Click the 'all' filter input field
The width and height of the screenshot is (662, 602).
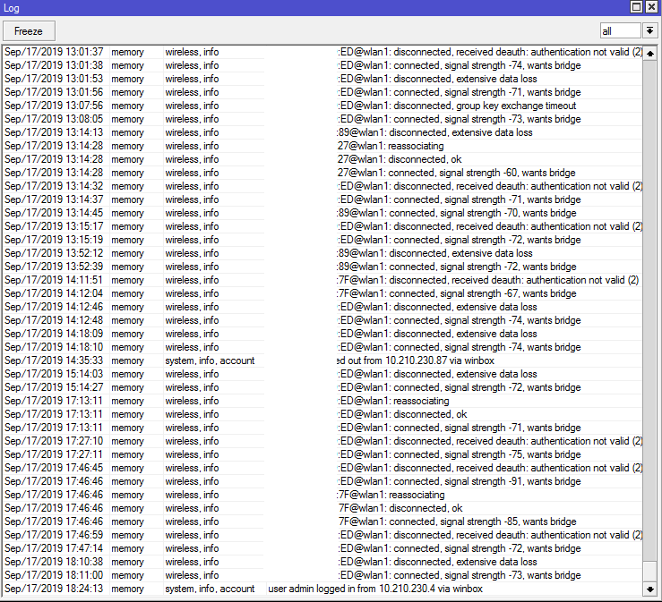pyautogui.click(x=621, y=30)
